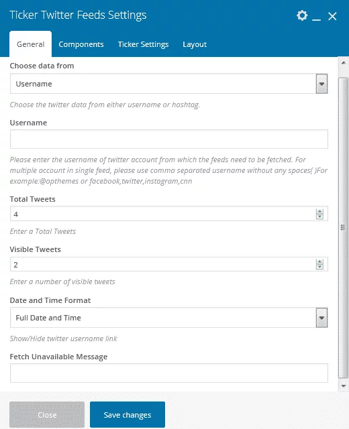Go to the Ticker Settings tab
Viewport: 349px width, 429px height.
pyautogui.click(x=143, y=44)
